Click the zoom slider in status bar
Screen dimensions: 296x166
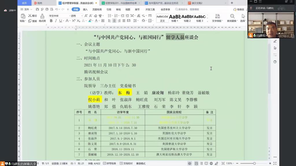click(x=254, y=163)
